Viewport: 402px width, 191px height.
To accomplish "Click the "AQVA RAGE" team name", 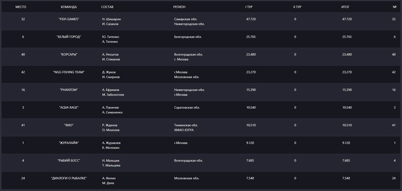I will [69, 107].
